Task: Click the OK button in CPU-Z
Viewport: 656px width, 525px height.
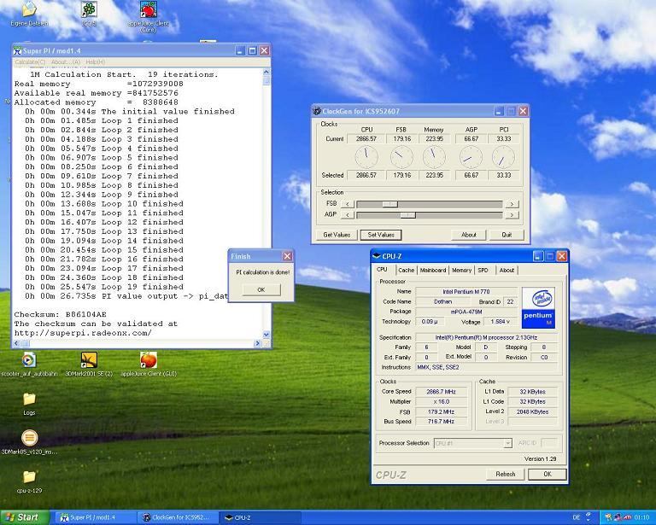Action: [548, 475]
